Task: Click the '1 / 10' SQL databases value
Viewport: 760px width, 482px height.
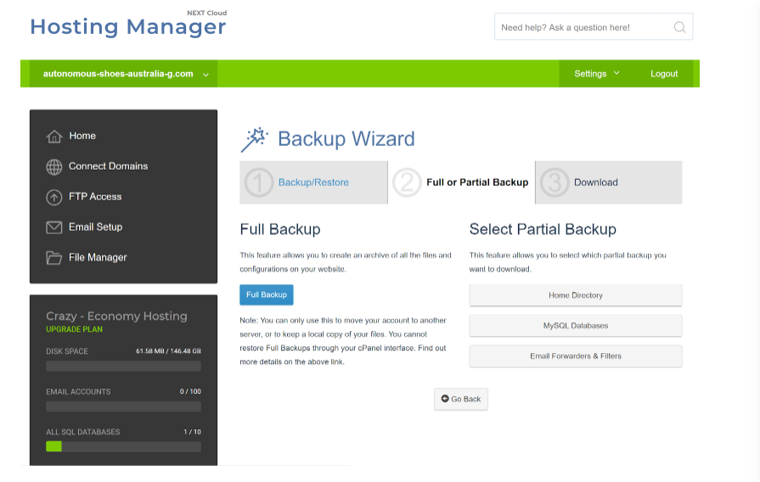Action: click(193, 432)
